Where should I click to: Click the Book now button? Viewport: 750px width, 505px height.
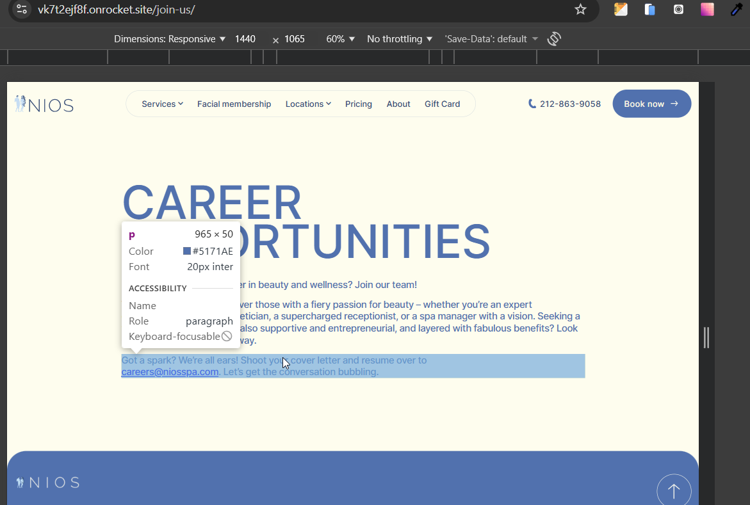651,104
